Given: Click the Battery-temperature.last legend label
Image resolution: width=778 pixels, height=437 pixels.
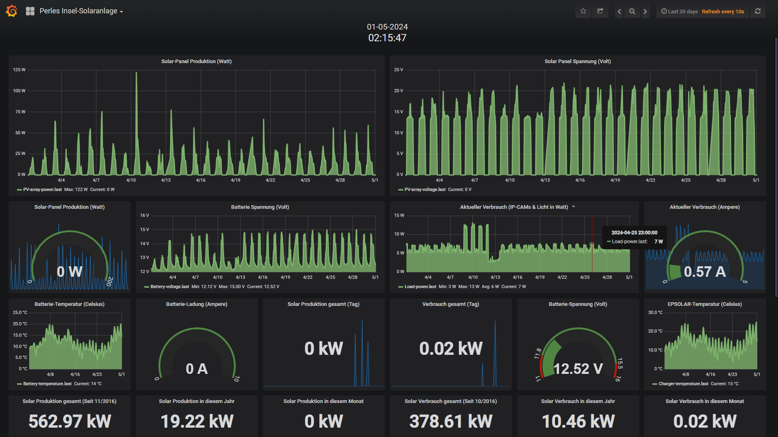Looking at the screenshot, I should [47, 384].
